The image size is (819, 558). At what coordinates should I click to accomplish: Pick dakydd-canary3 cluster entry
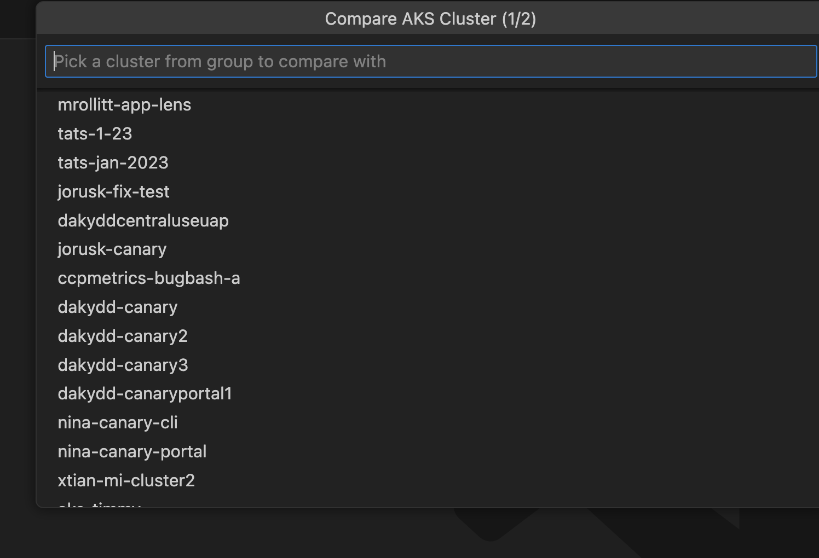[430, 365]
